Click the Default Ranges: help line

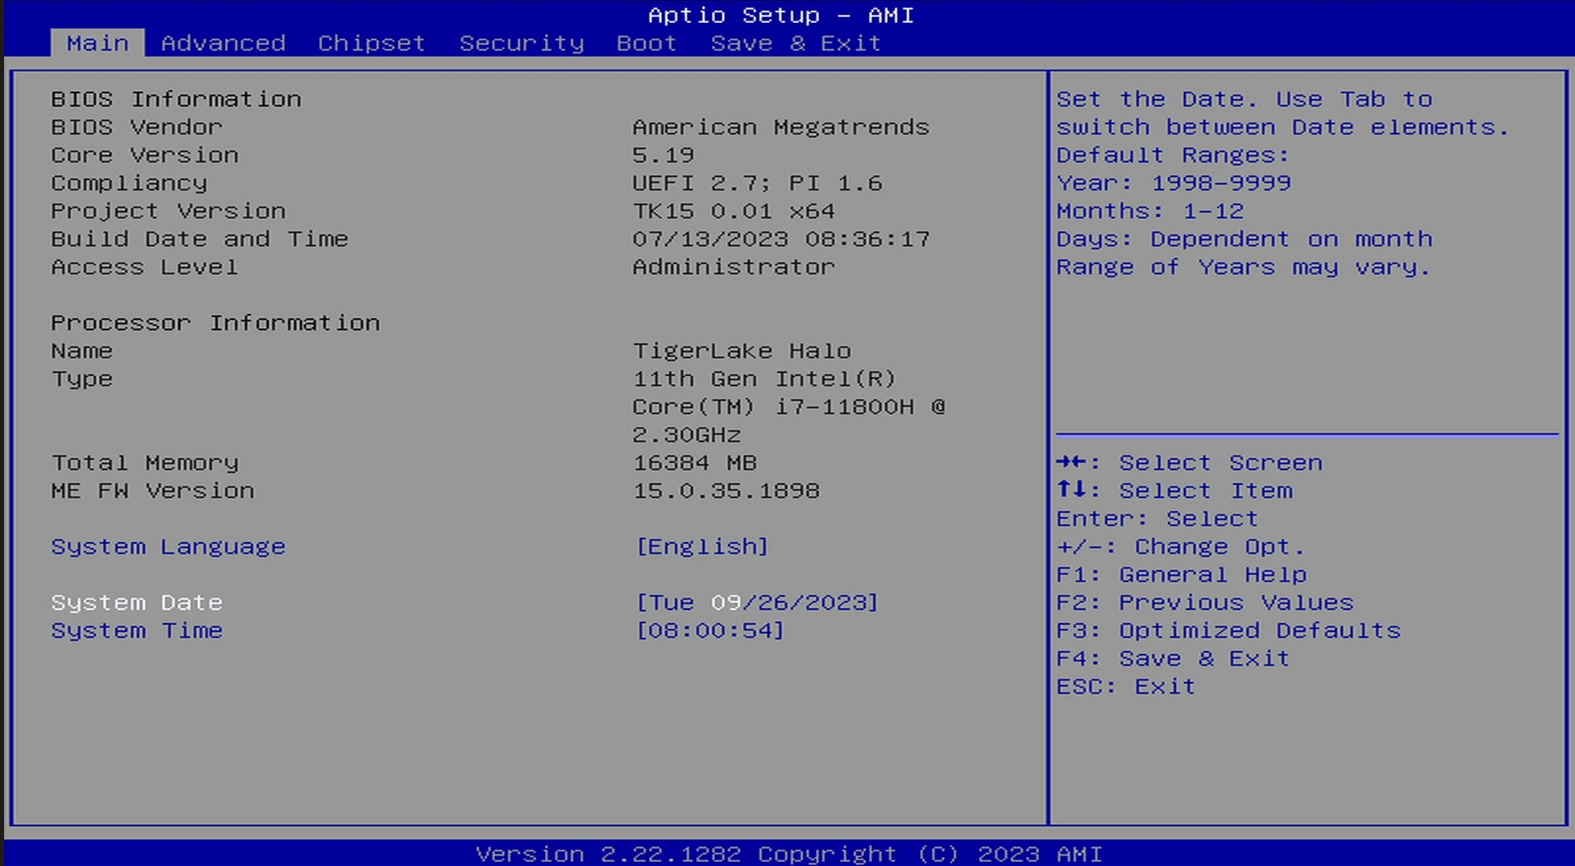[x=1173, y=155]
